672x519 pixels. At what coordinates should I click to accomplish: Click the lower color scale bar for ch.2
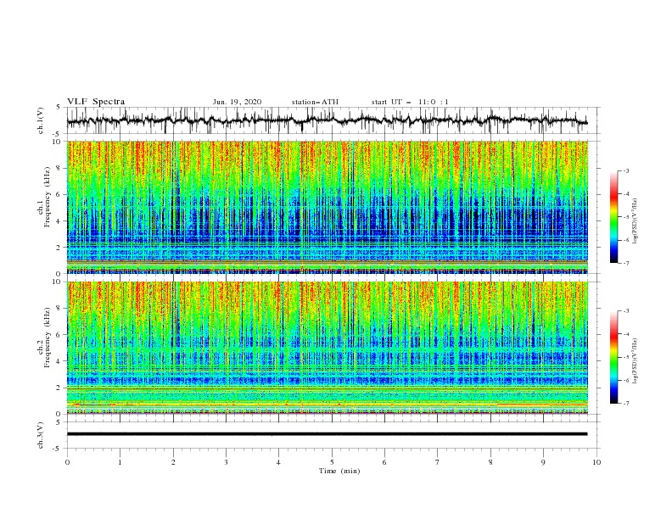(x=613, y=357)
